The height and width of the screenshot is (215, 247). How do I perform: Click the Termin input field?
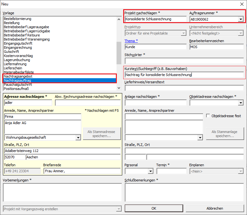pos(171,171)
